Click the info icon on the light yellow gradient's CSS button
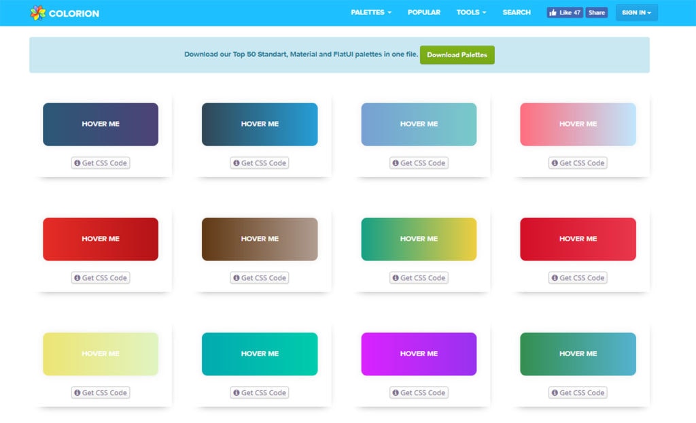 click(77, 392)
